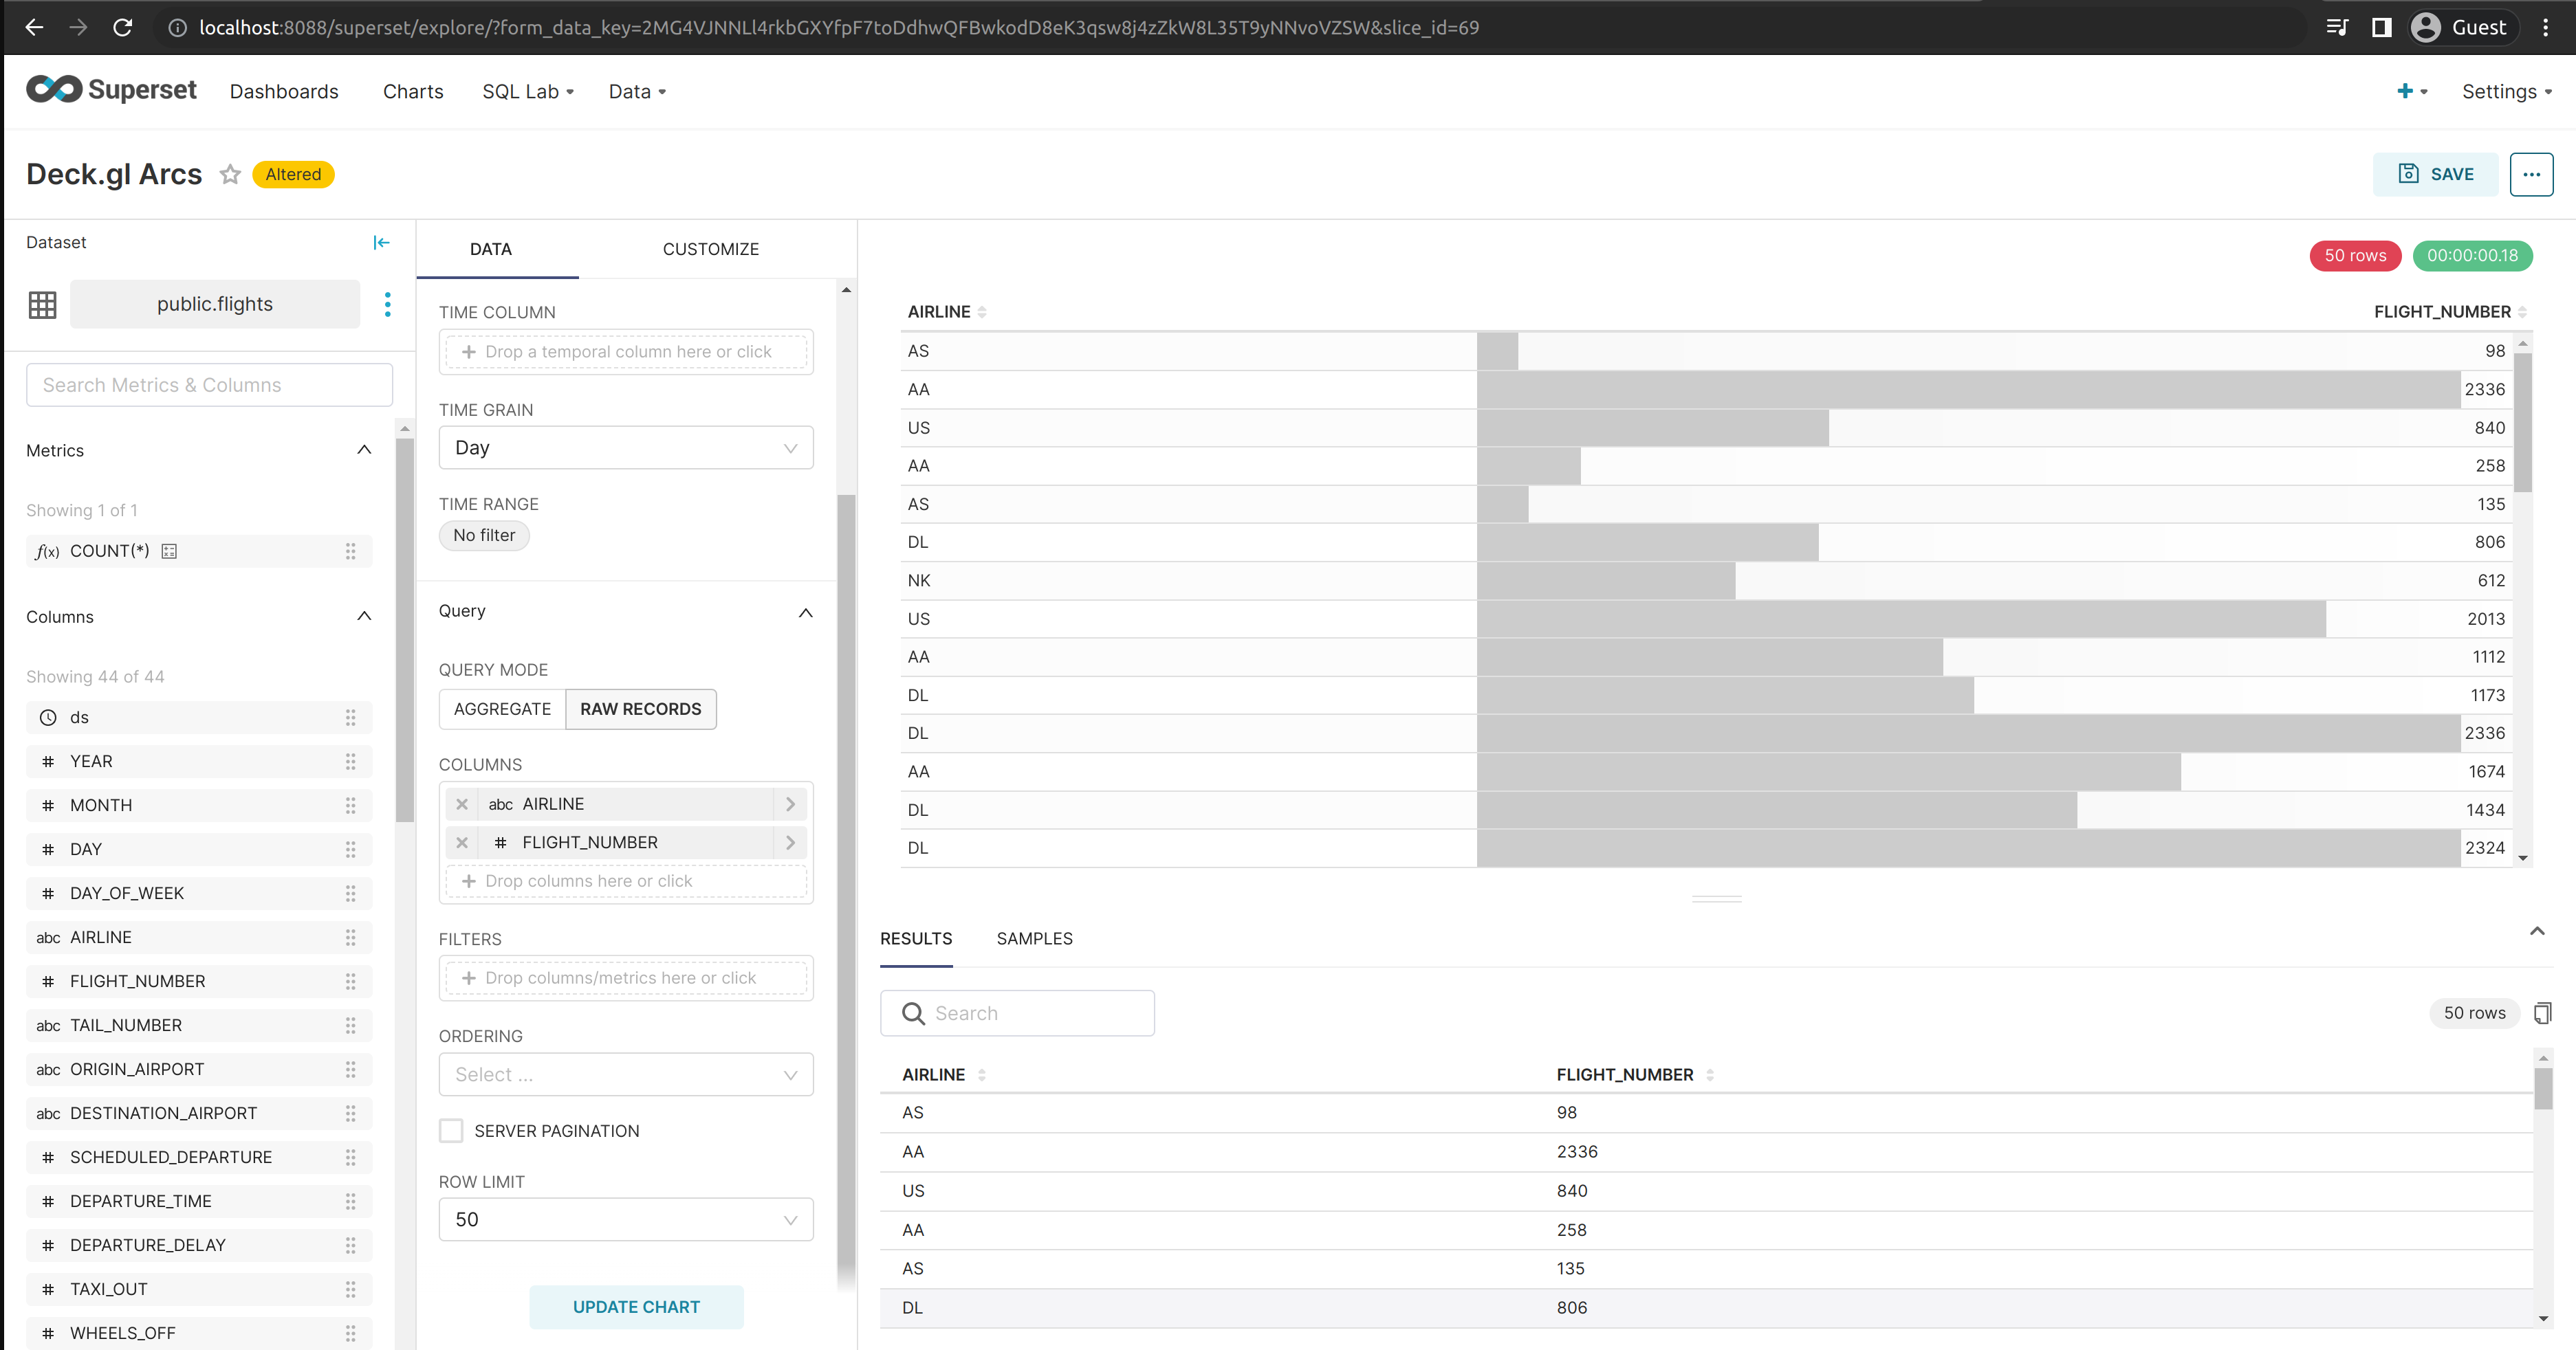Viewport: 2576px width, 1350px height.
Task: Click the UPDATE CHART button
Action: click(636, 1306)
